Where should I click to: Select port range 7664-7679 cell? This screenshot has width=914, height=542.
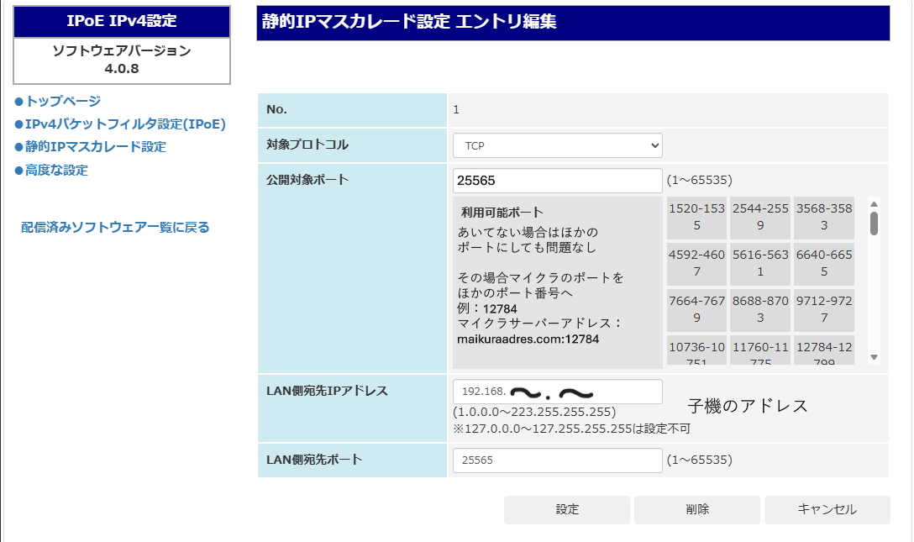click(x=696, y=309)
